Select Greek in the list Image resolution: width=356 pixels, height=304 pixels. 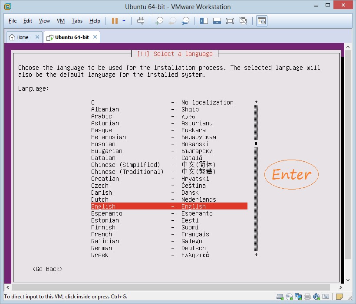(169, 255)
